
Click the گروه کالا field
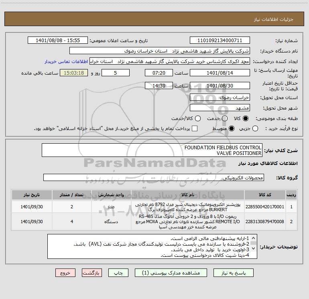(x=154, y=177)
